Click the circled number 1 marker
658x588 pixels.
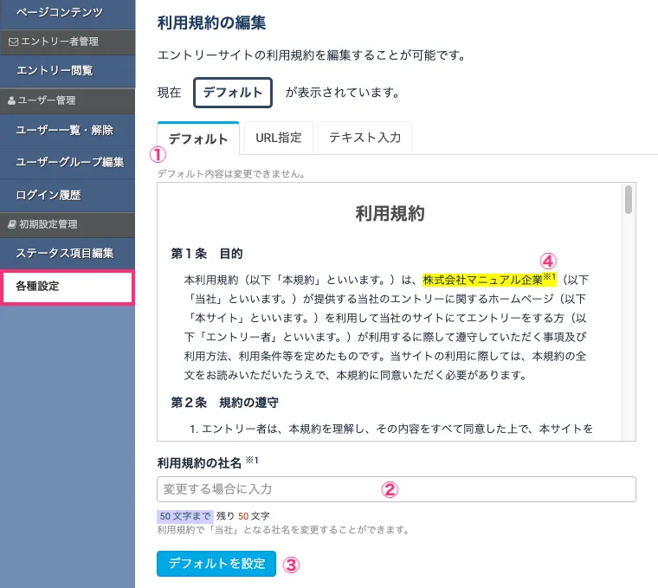coord(158,156)
